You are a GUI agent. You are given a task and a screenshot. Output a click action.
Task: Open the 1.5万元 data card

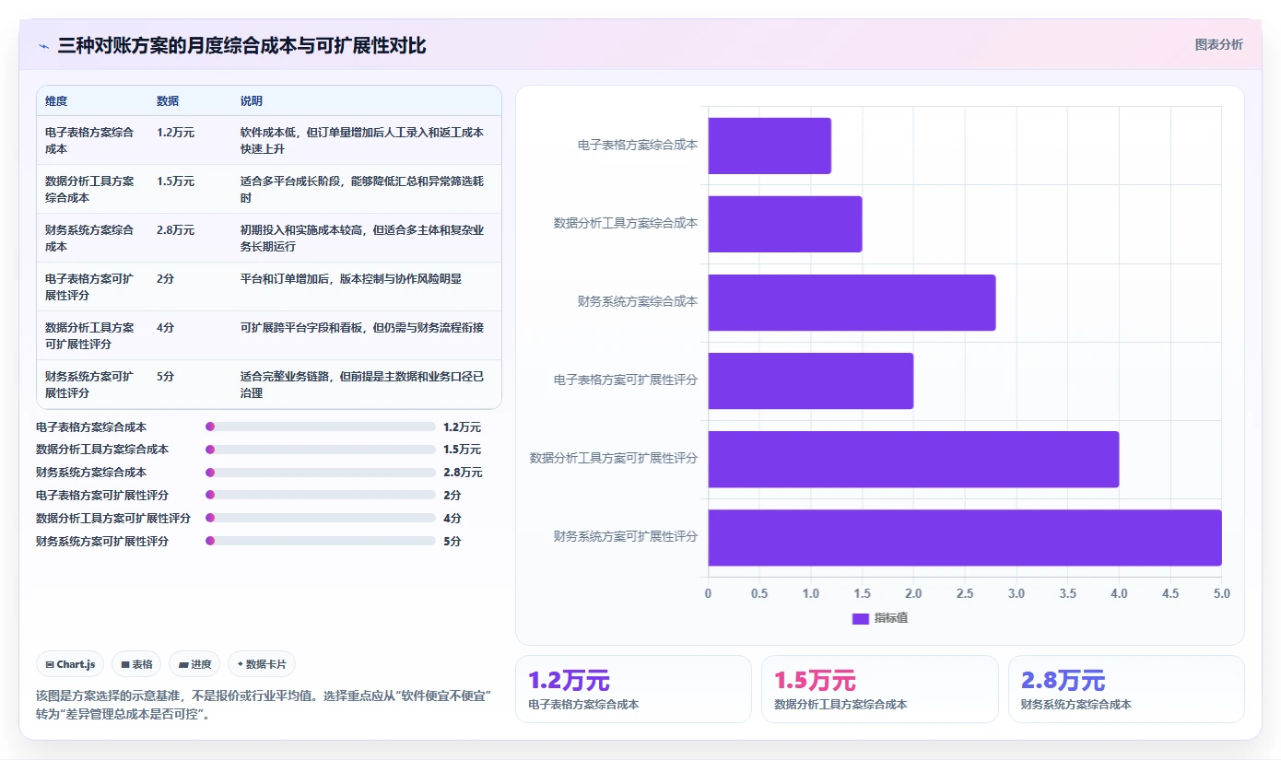[879, 689]
